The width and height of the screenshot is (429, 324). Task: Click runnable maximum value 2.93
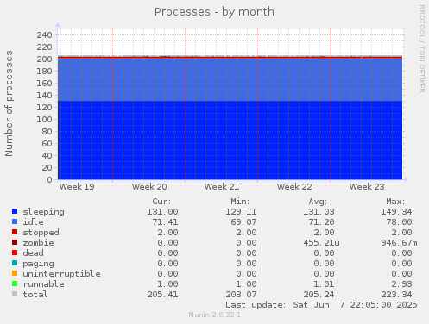pos(401,284)
